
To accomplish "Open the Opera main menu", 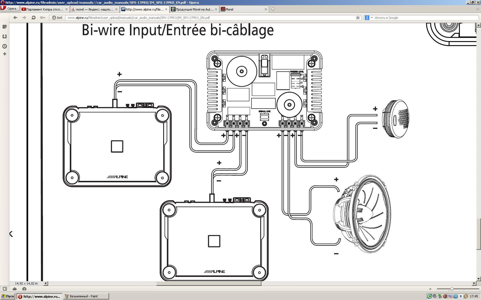I will pyautogui.click(x=9, y=9).
